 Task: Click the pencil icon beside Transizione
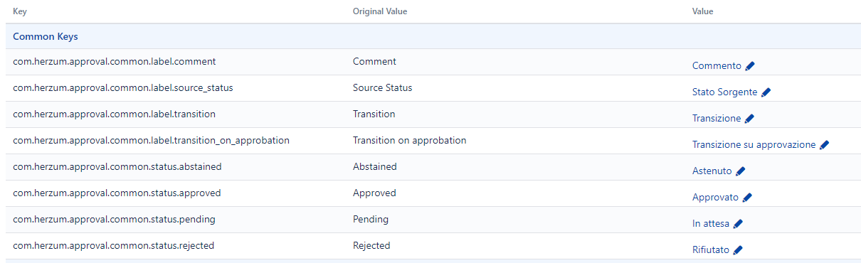click(749, 119)
